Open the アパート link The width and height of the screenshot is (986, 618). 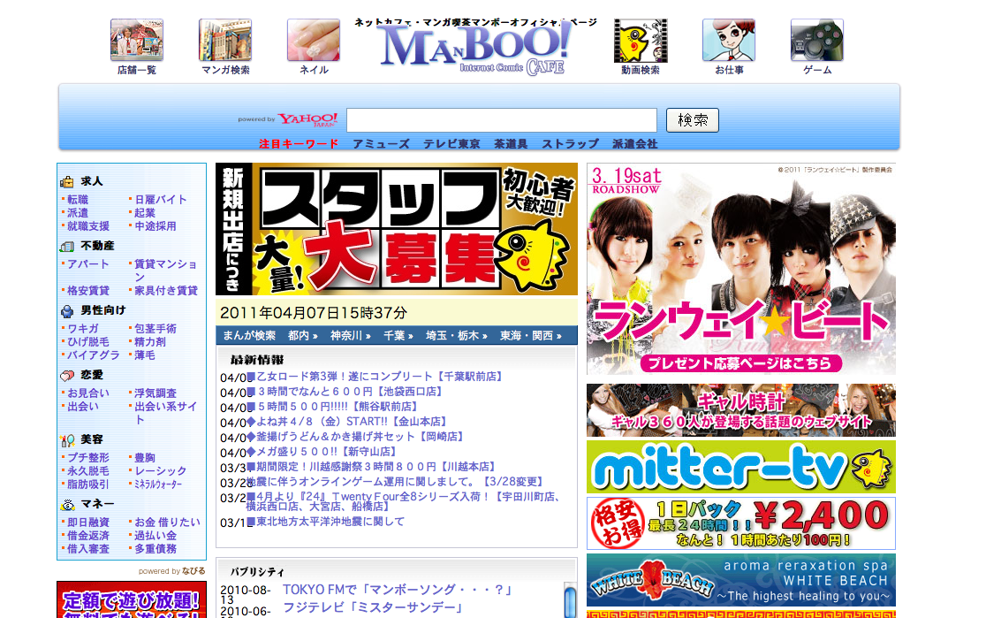88,264
